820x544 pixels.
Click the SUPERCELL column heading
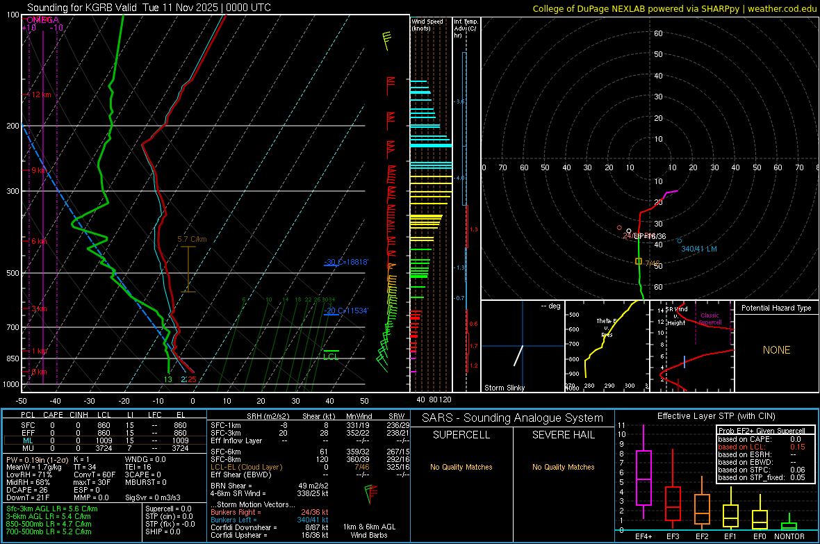pos(461,435)
